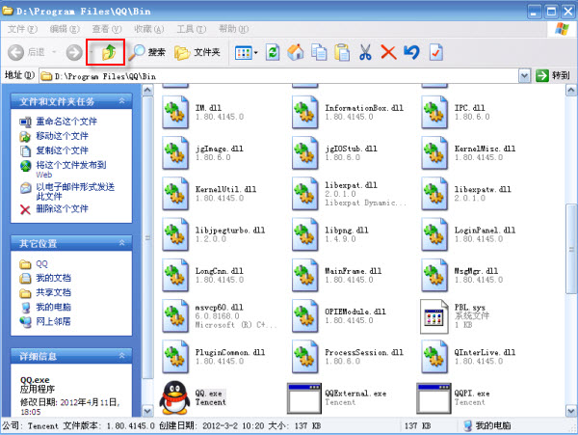Click the Home toolbar icon
This screenshot has width=578, height=435.
pos(296,52)
